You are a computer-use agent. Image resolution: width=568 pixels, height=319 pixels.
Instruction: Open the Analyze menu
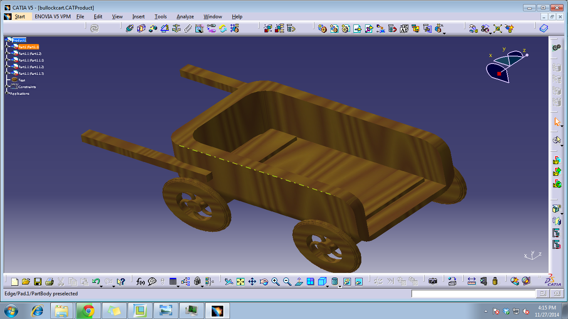[x=185, y=17]
